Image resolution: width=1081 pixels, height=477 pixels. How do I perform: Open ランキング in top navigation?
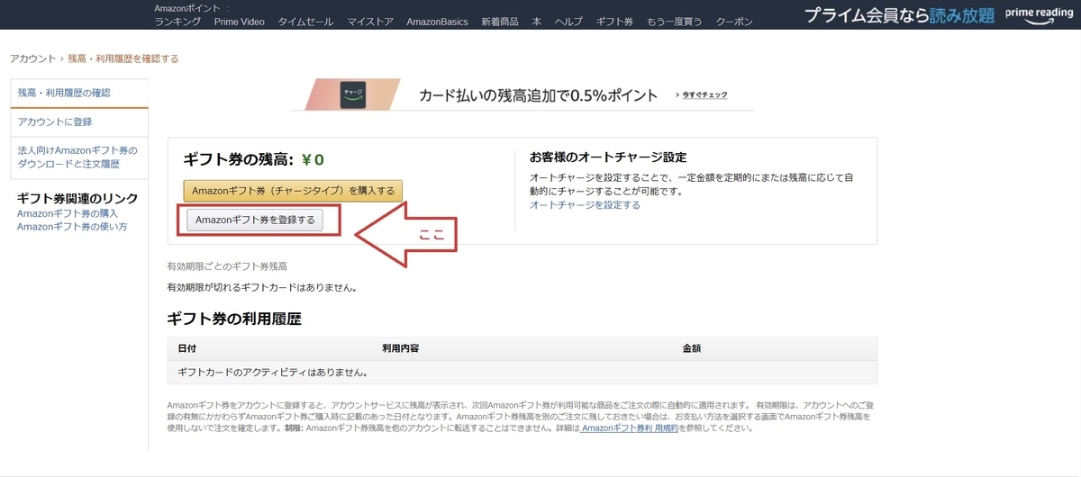click(x=178, y=22)
